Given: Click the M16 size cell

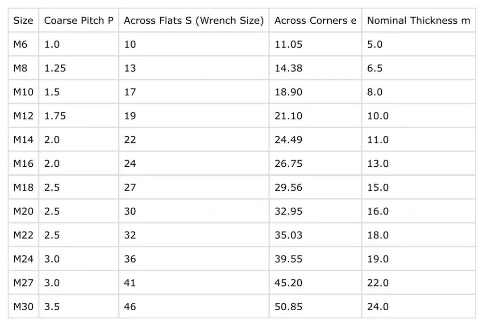Looking at the screenshot, I should tap(23, 164).
